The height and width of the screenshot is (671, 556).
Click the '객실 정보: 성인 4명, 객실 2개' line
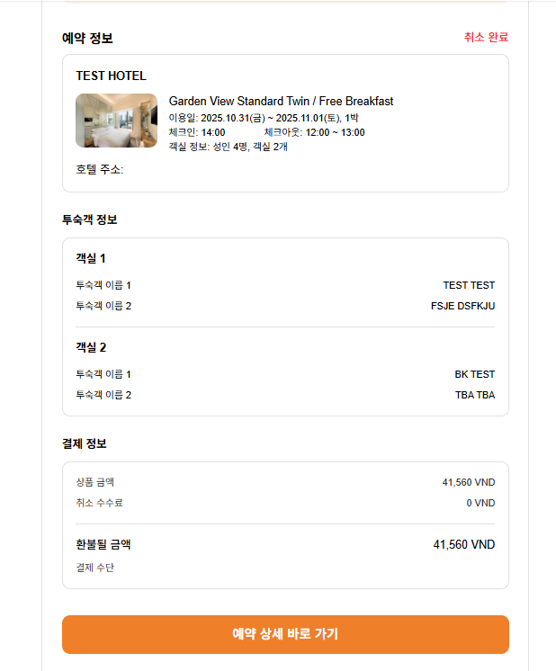coord(229,147)
